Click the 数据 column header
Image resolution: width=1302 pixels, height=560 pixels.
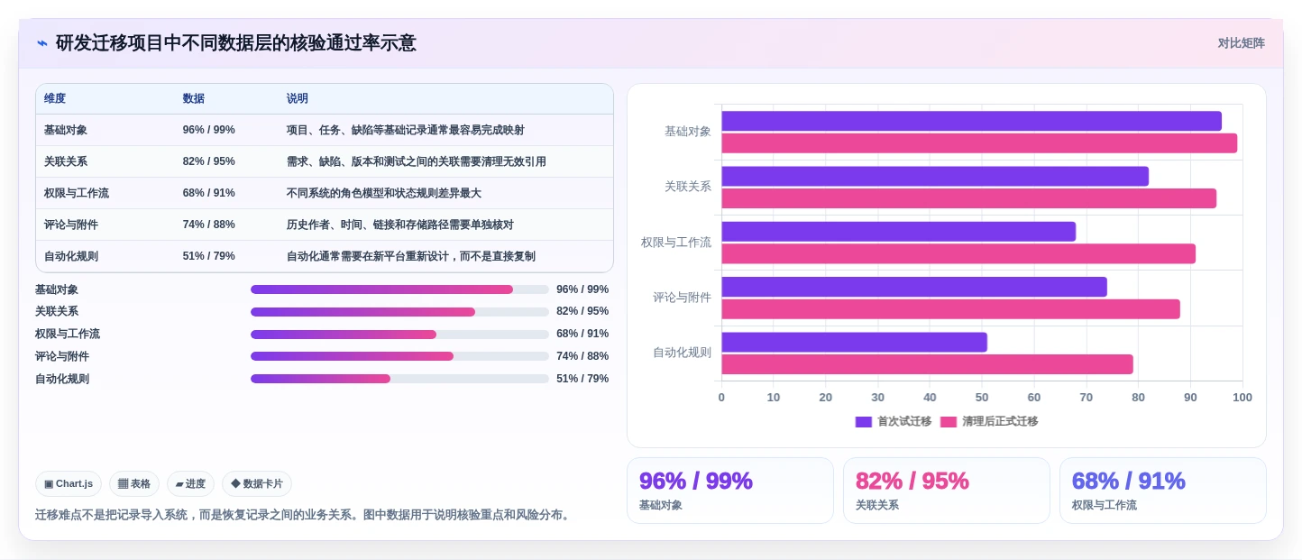[x=194, y=98]
